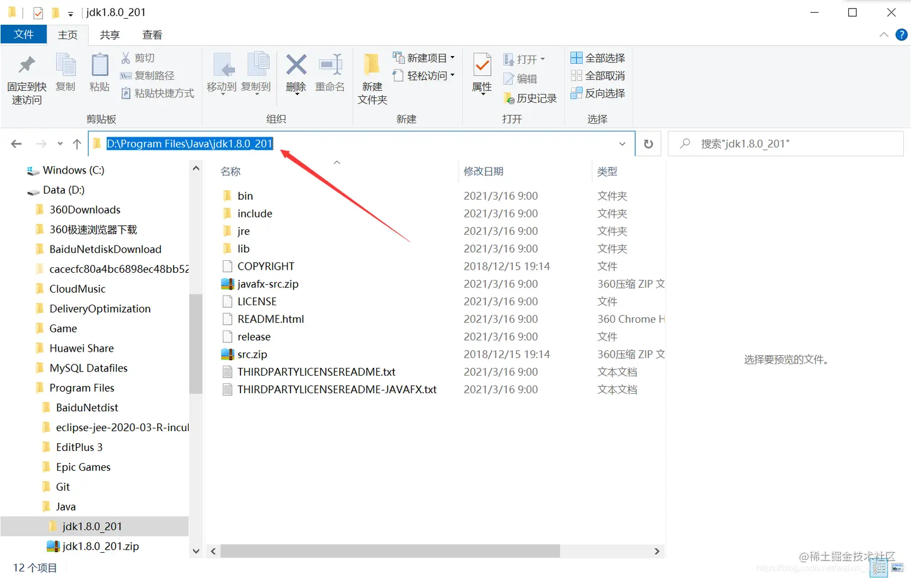Open Windows (C:) in the navigation tree

click(74, 170)
